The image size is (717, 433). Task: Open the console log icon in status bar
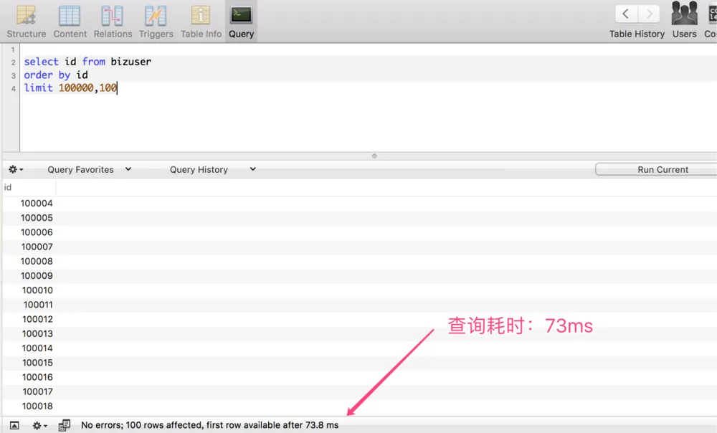point(64,426)
